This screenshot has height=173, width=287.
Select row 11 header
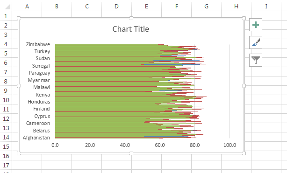tap(6, 109)
